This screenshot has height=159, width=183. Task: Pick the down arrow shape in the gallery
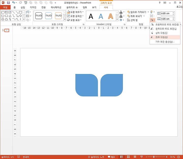tap(3, 19)
